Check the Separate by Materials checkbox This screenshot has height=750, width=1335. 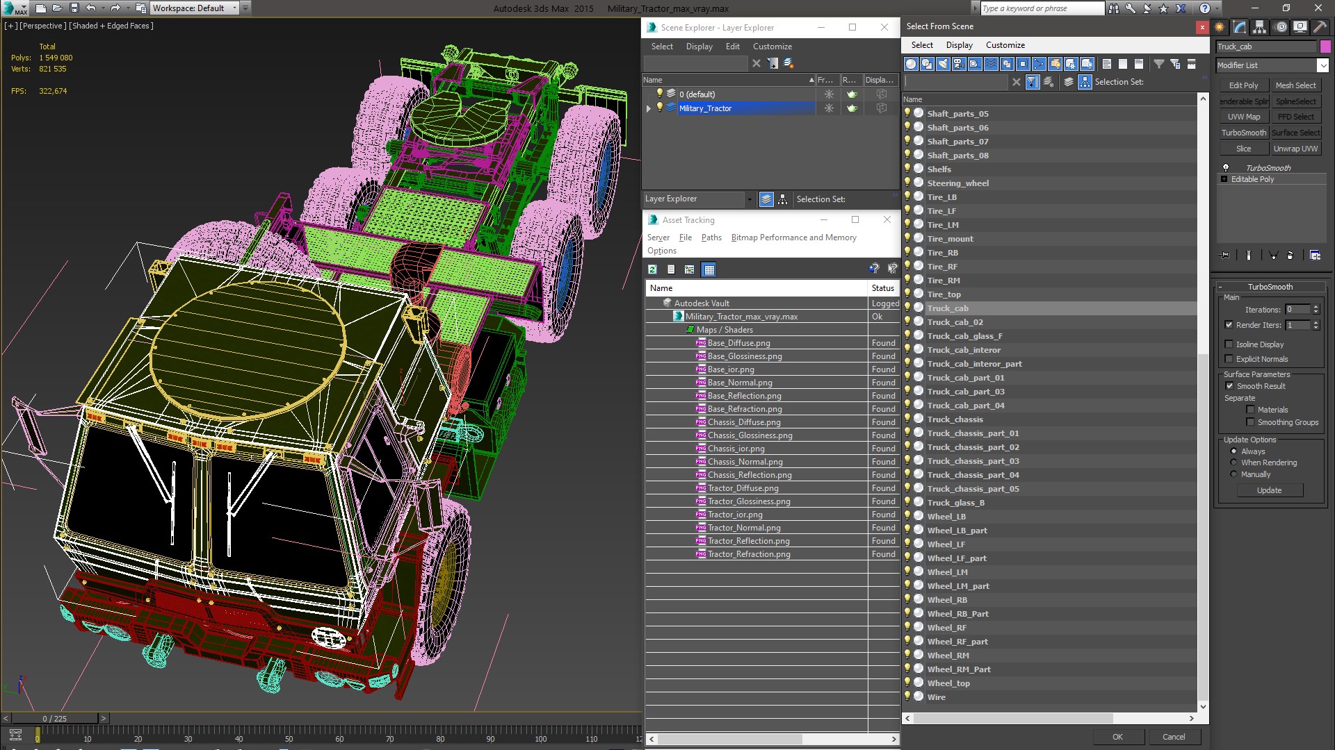1250,410
